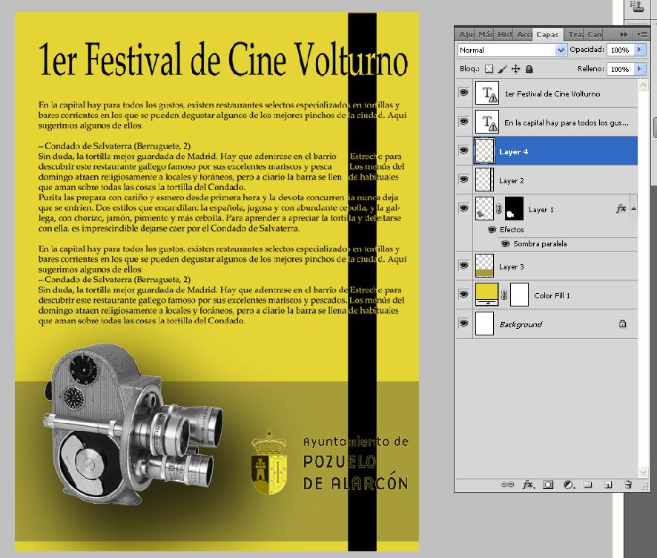Open the layers panel flyout menu

[642, 34]
